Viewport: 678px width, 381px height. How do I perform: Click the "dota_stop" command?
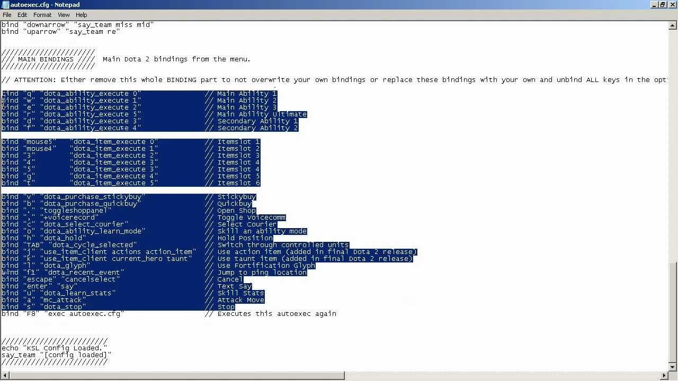tap(63, 307)
